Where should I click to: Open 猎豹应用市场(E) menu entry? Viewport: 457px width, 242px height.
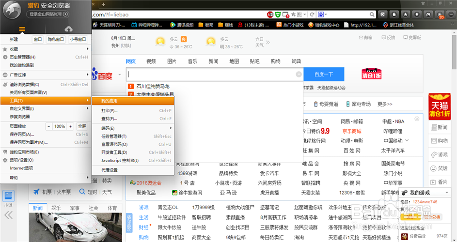[x=46, y=152]
